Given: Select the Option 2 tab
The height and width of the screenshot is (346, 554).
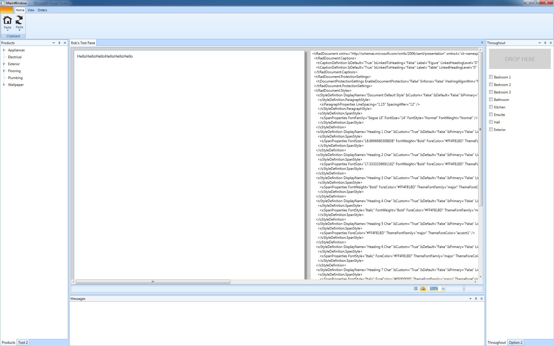Looking at the screenshot, I should 515,343.
